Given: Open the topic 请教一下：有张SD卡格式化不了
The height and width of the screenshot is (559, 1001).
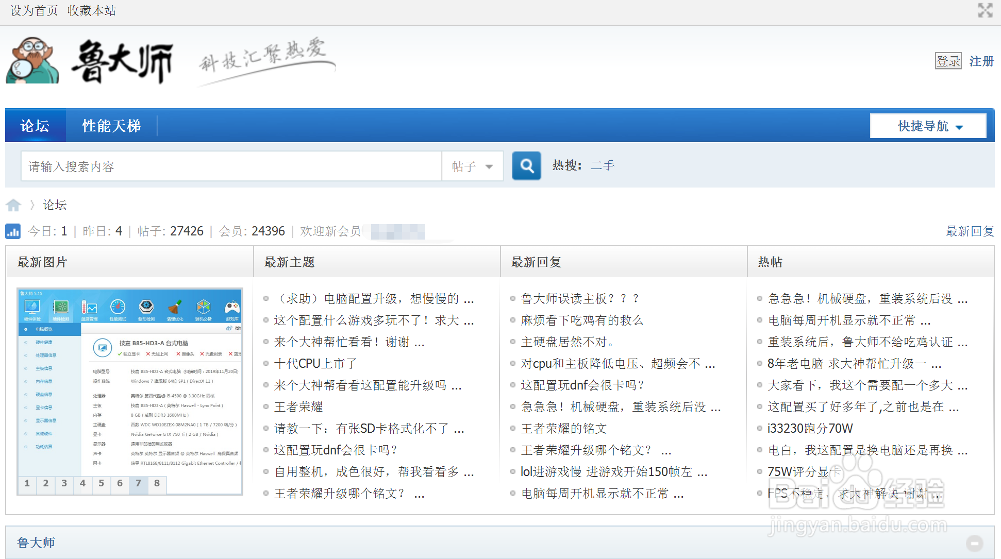Looking at the screenshot, I should 369,429.
